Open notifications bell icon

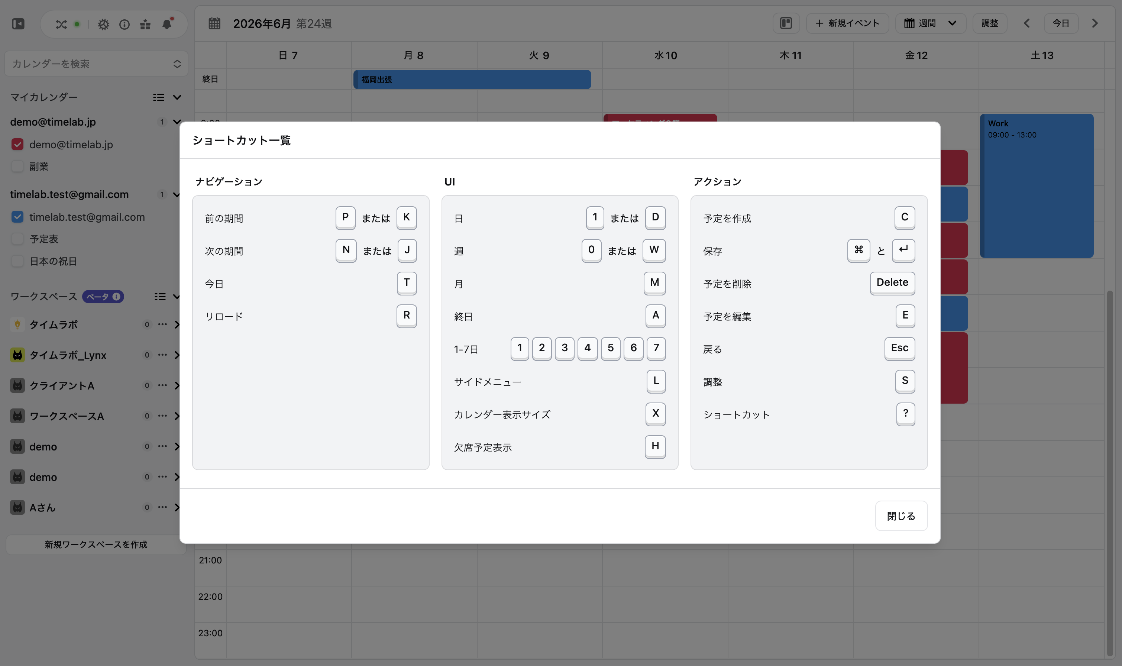(x=167, y=24)
